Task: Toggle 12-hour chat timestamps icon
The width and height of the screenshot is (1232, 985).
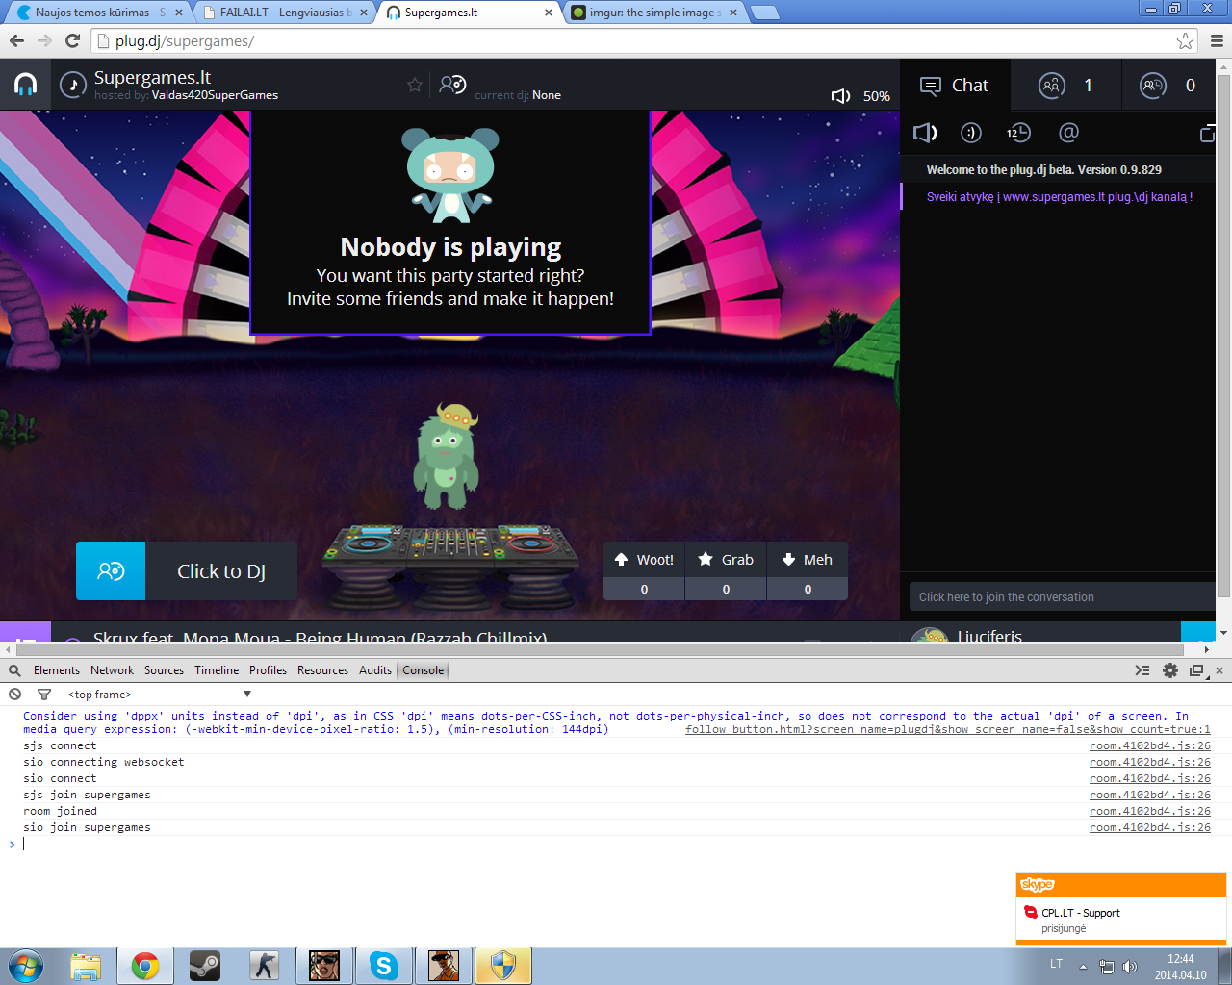Action: [1018, 133]
